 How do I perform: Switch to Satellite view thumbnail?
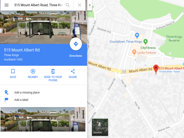(x=100, y=127)
